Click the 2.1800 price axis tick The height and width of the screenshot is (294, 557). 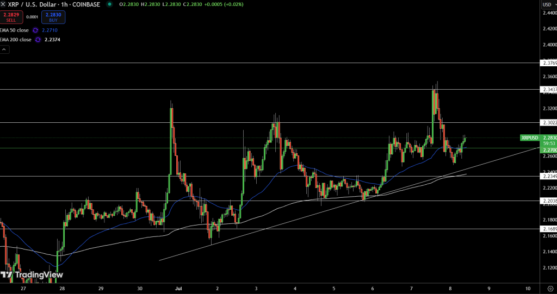tap(549, 220)
